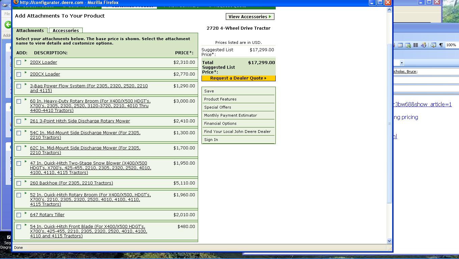Click the Insert Table icon in Word

[x=400, y=45]
